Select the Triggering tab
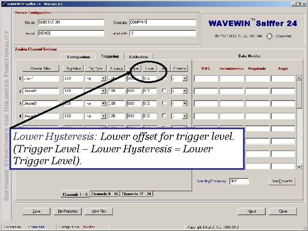The image size is (308, 231). click(110, 56)
